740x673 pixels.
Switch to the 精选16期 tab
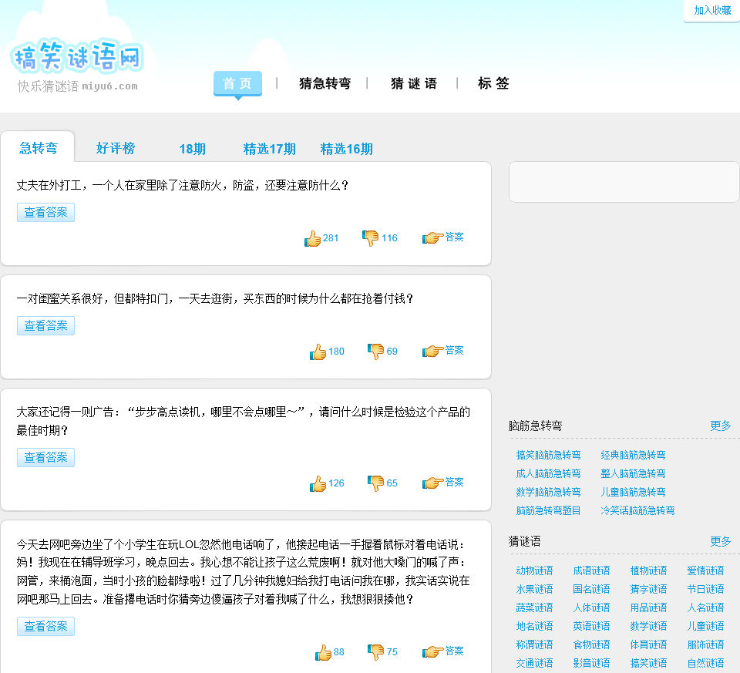(x=347, y=149)
